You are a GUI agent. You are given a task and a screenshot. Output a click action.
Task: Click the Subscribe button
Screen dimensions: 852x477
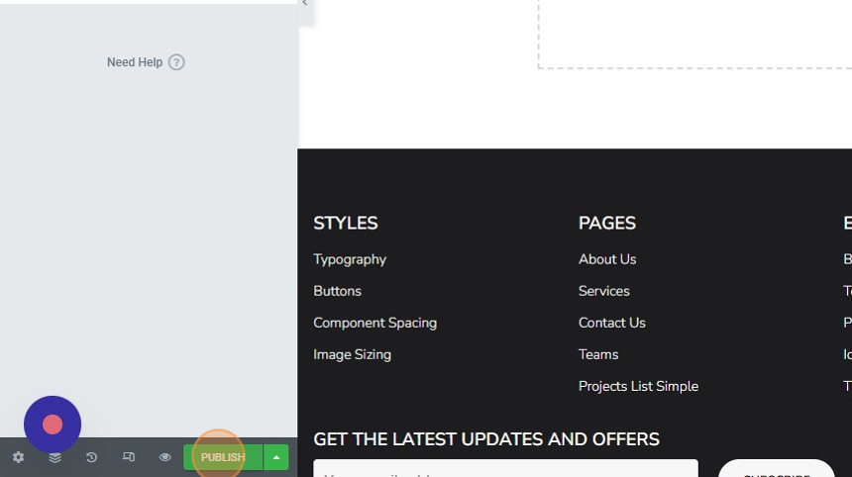click(776, 469)
